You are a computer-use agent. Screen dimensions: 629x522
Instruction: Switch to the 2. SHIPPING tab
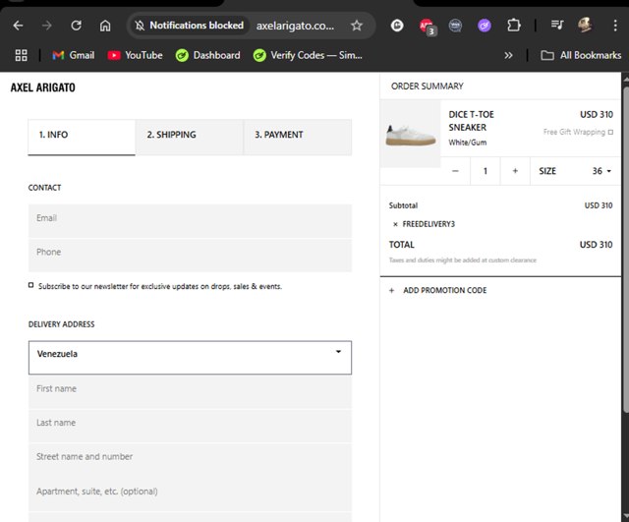click(x=190, y=137)
